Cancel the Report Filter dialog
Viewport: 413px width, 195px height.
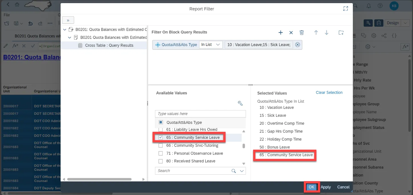point(343,187)
